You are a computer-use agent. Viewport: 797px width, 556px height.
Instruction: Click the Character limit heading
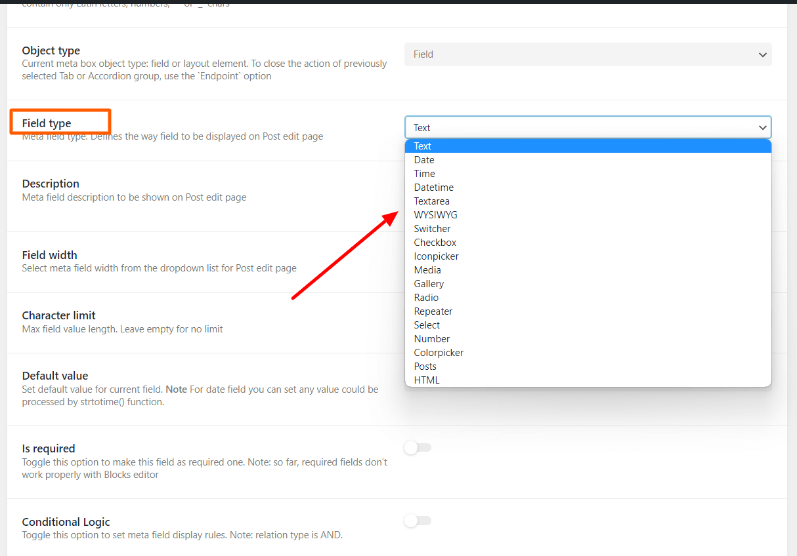59,315
